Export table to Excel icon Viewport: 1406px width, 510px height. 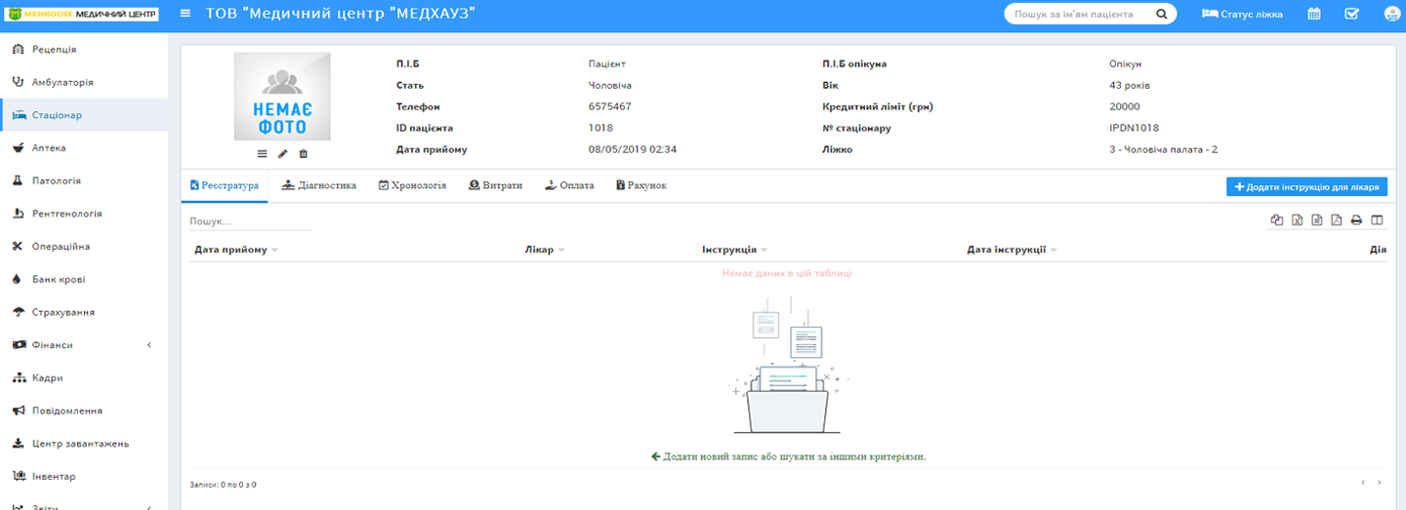[1297, 220]
